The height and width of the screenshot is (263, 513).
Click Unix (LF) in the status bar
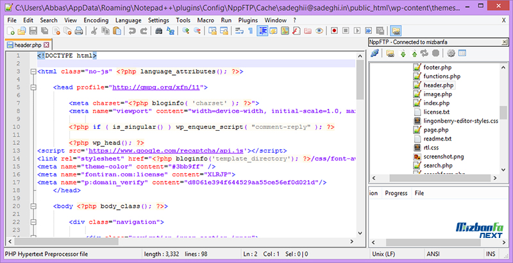coord(383,254)
